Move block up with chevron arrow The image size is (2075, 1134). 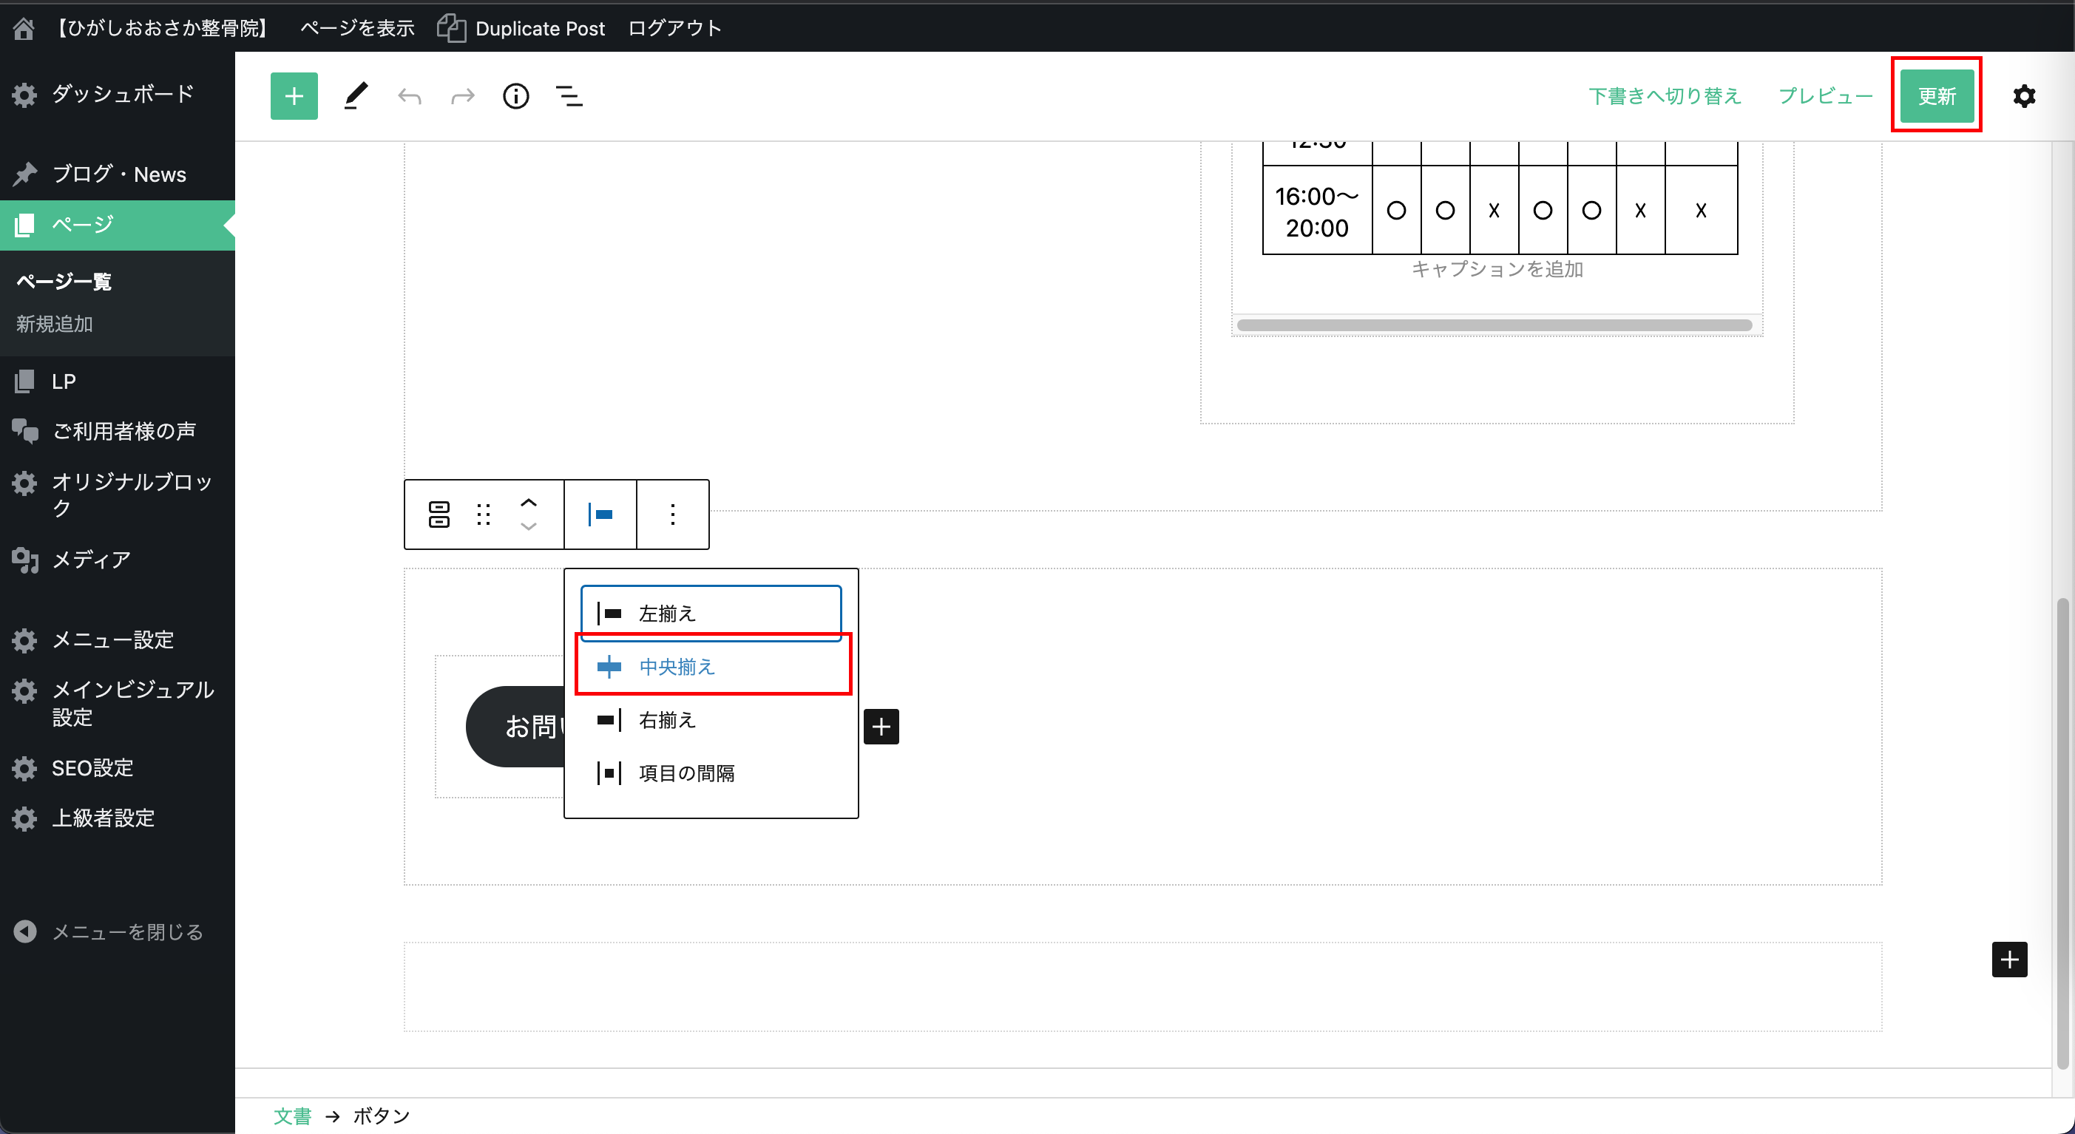click(529, 503)
